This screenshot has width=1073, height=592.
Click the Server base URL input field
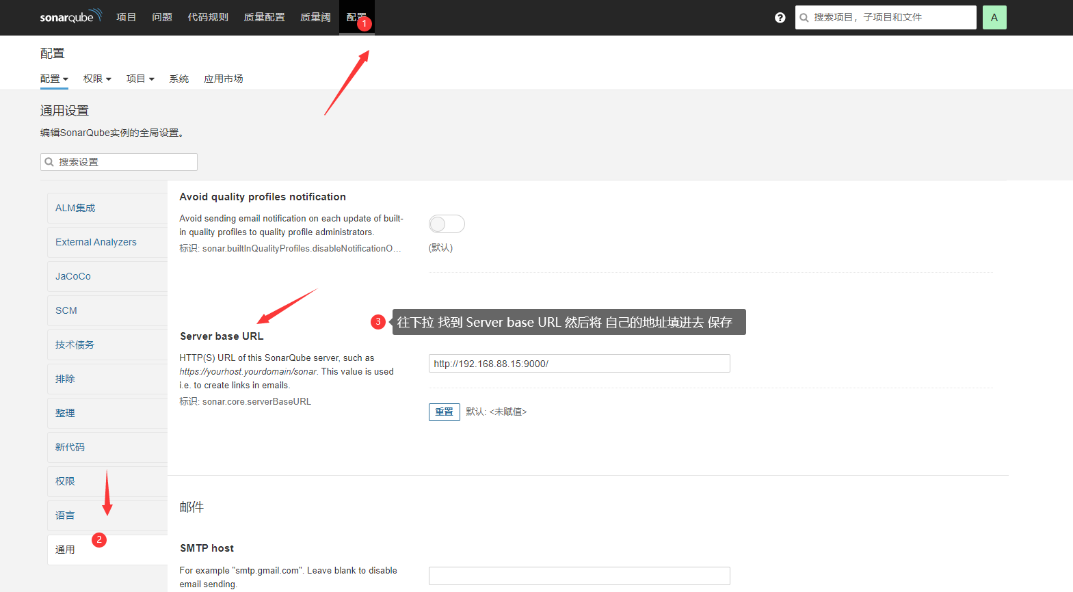click(x=579, y=364)
